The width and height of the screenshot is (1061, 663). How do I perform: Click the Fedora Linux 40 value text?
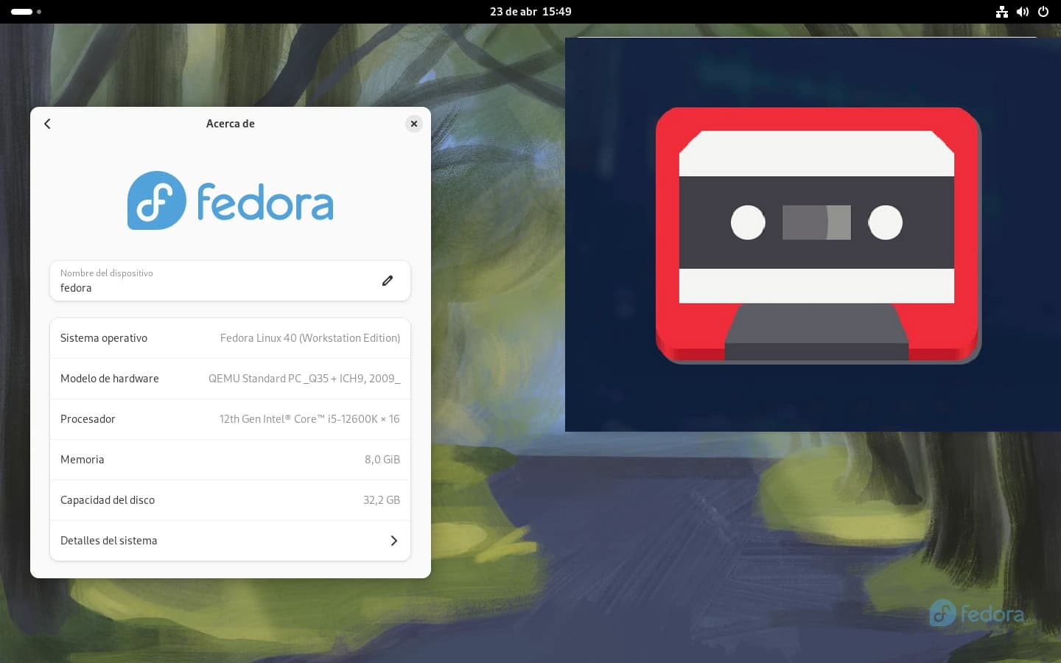coord(310,338)
